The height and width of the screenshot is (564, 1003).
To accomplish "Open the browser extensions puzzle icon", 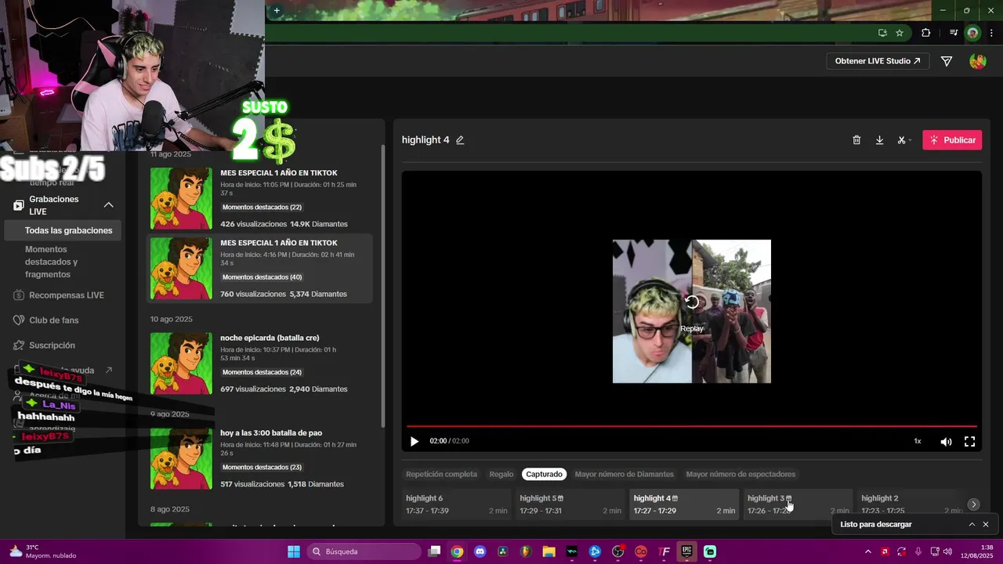I will pos(926,33).
